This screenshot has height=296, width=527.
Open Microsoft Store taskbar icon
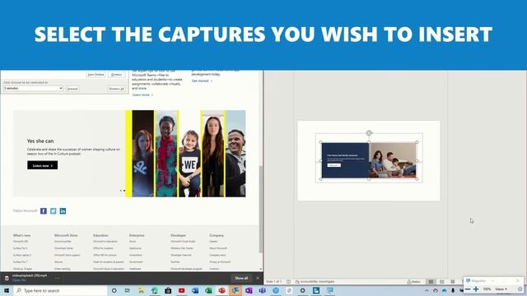pos(168,290)
